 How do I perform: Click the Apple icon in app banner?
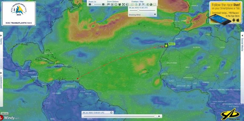(x=238, y=20)
